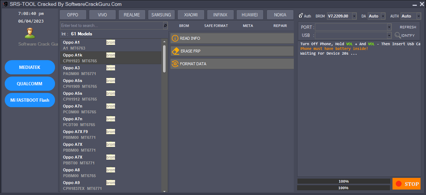Click the STOP button
This screenshot has height=195, width=426.
coord(406,184)
